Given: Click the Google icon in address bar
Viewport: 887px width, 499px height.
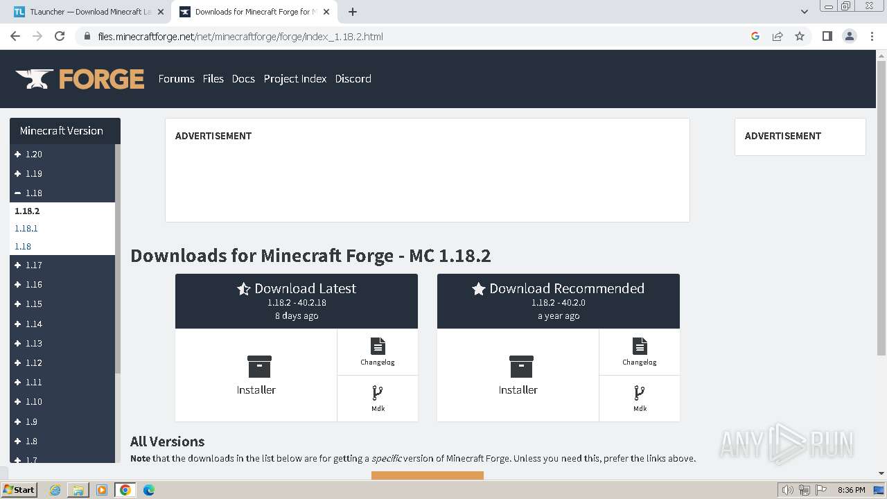Looking at the screenshot, I should click(x=755, y=36).
